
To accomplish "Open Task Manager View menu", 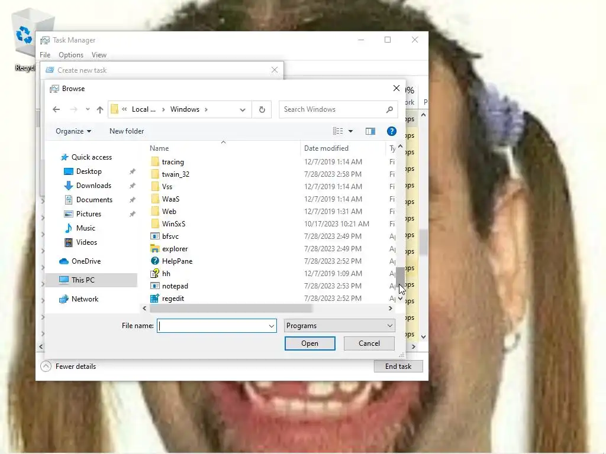I will [99, 55].
